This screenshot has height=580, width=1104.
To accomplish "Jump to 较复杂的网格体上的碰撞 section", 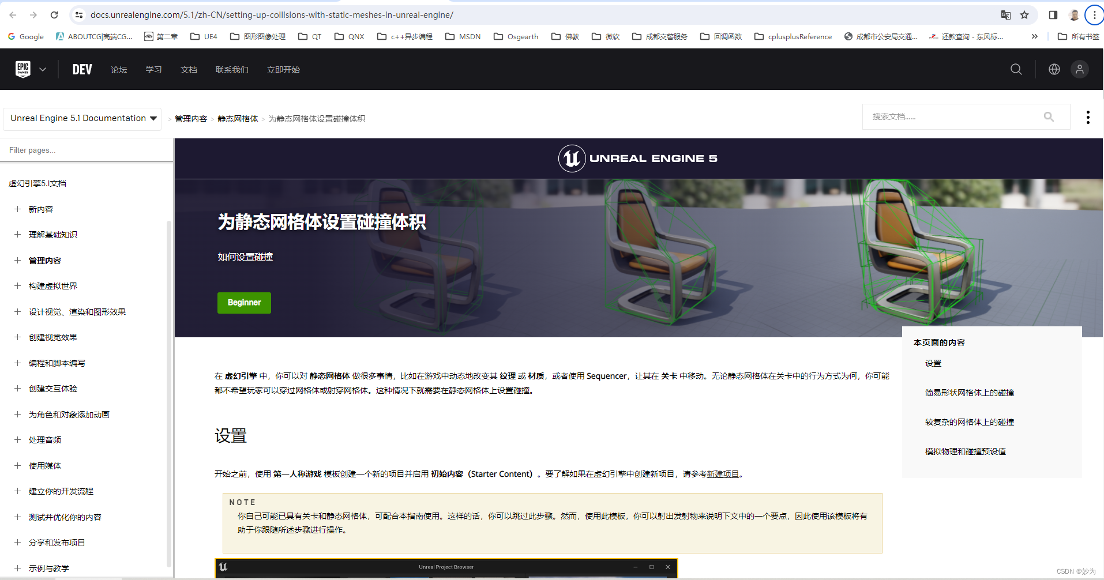I will pos(970,422).
